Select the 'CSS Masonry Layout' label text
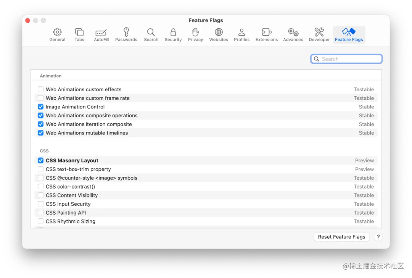 click(72, 160)
